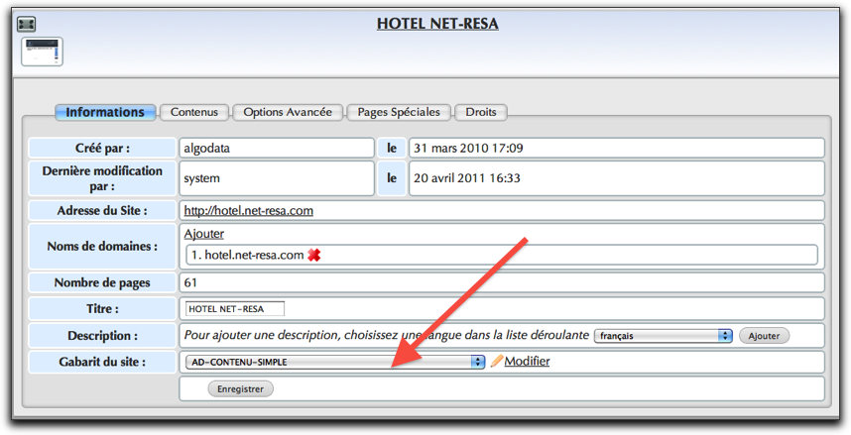Click the pencil icon next to Modifier
851x435 pixels.
pos(497,362)
